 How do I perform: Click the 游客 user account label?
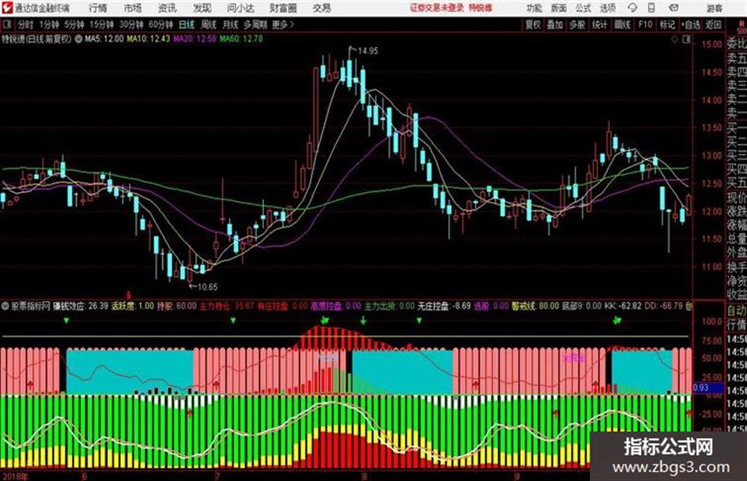(x=714, y=9)
